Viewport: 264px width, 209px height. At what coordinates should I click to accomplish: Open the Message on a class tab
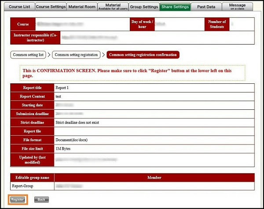coord(238,7)
